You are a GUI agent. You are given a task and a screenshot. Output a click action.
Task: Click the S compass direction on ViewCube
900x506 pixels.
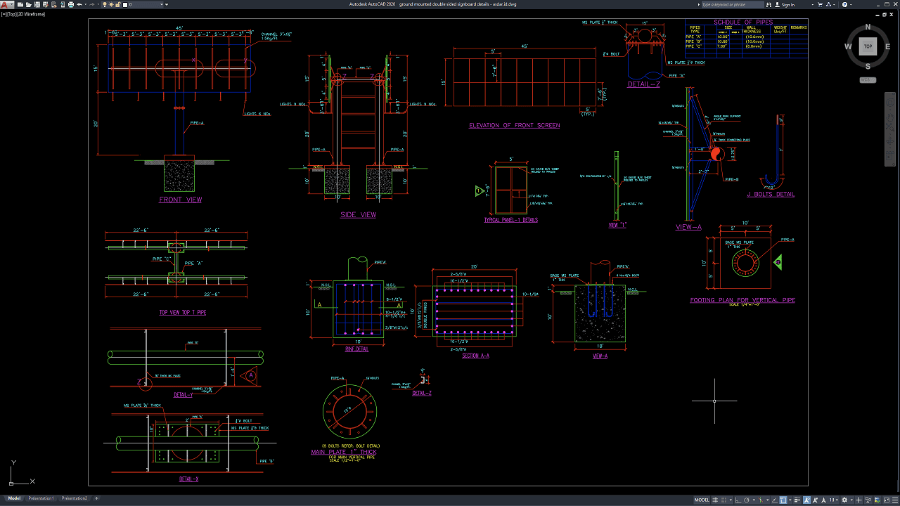868,66
